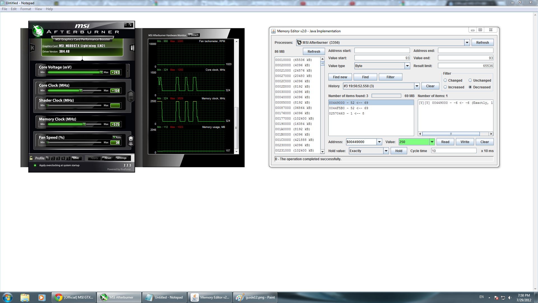Image resolution: width=538 pixels, height=303 pixels.
Task: Select Afterburner profile slot 2
Action: (53, 158)
